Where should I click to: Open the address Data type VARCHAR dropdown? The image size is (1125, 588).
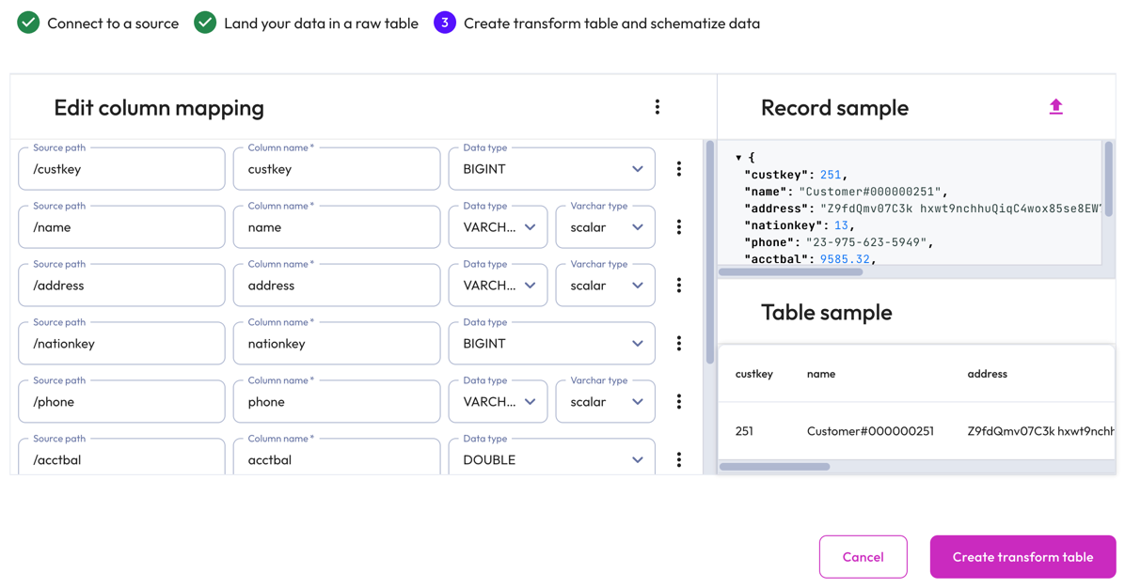498,285
